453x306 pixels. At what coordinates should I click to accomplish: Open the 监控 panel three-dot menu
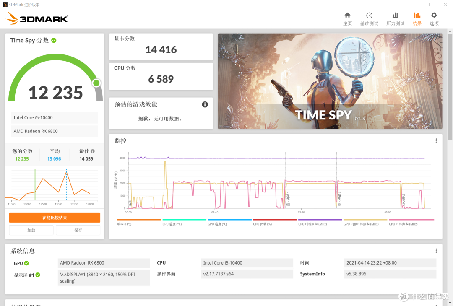tap(436, 140)
